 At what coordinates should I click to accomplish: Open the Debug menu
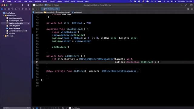point(60,1)
